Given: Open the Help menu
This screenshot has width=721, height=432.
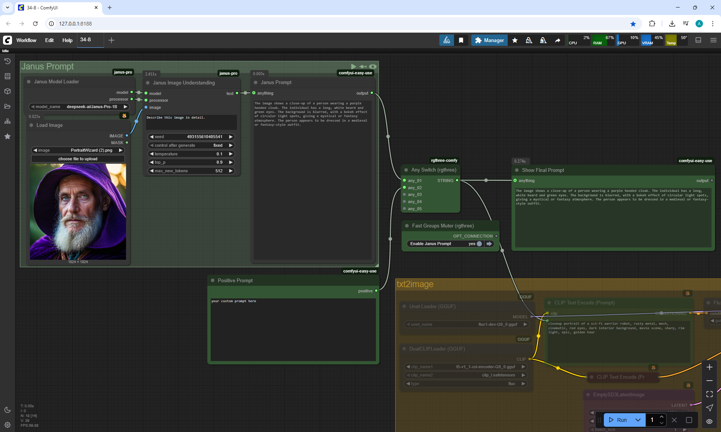Looking at the screenshot, I should click(x=67, y=40).
